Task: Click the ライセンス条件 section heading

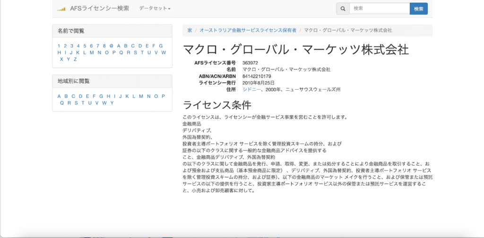Action: point(217,105)
